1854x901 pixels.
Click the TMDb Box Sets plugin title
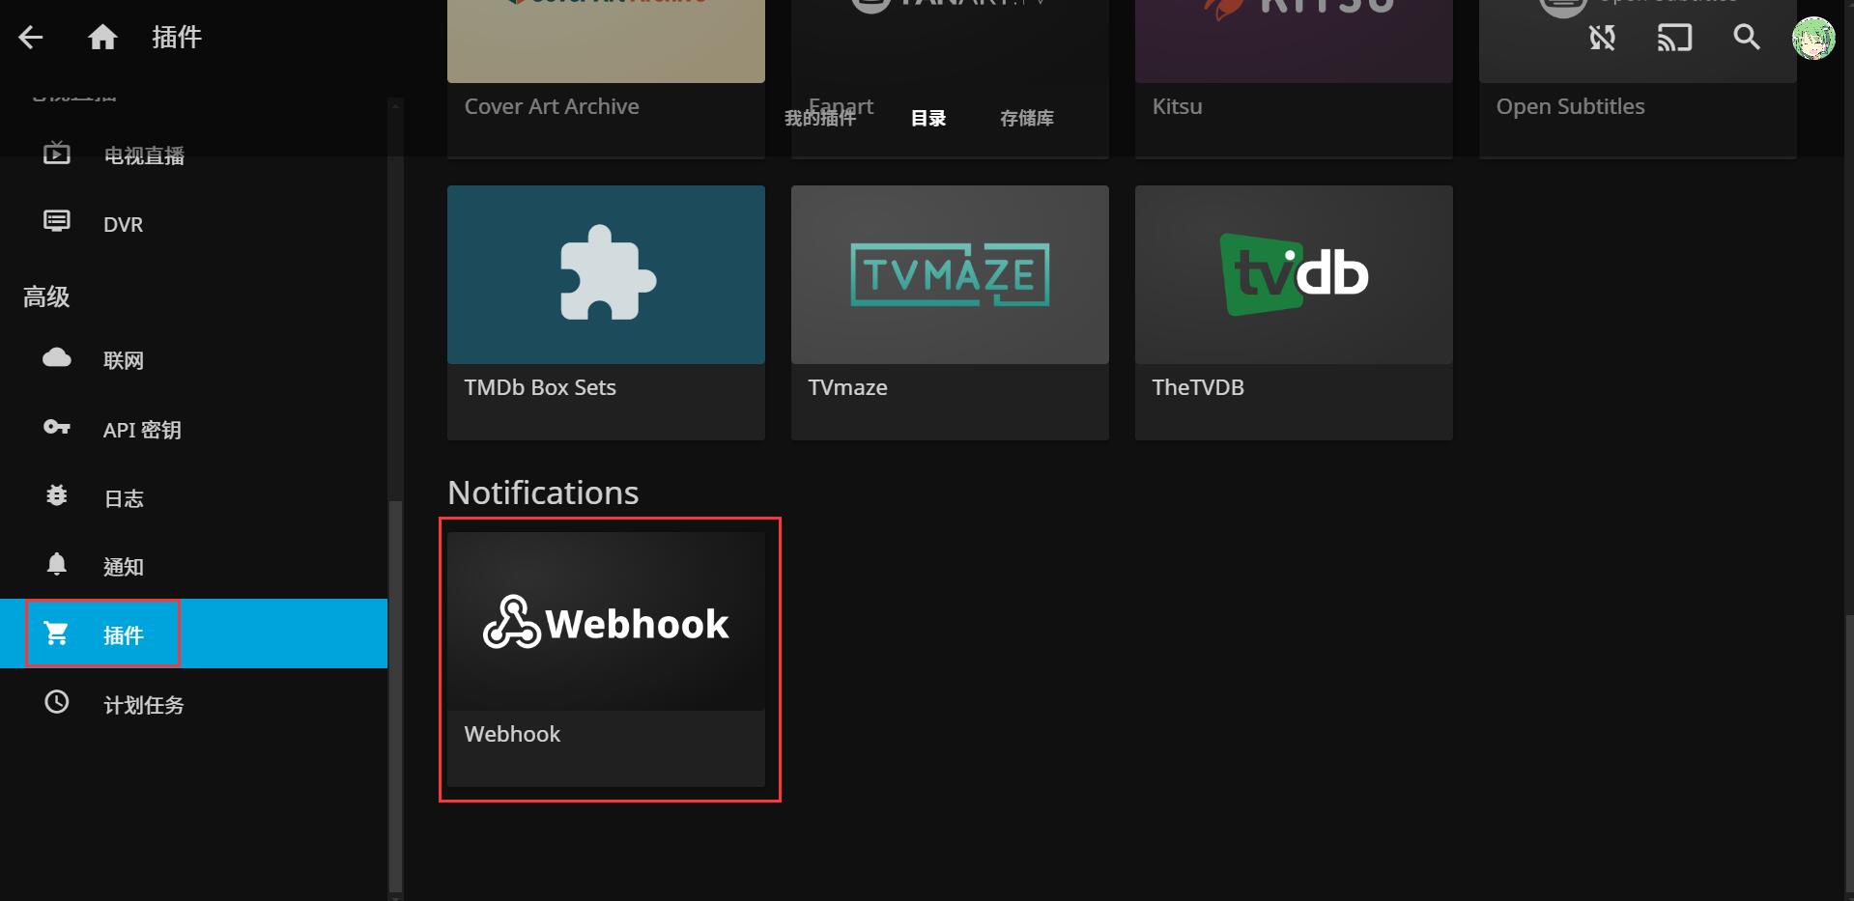[540, 387]
